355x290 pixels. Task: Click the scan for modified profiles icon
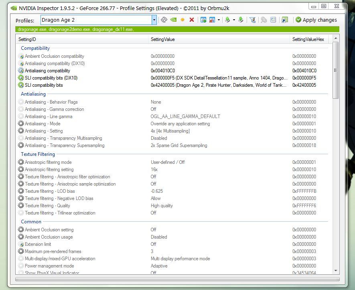pyautogui.click(x=264, y=20)
